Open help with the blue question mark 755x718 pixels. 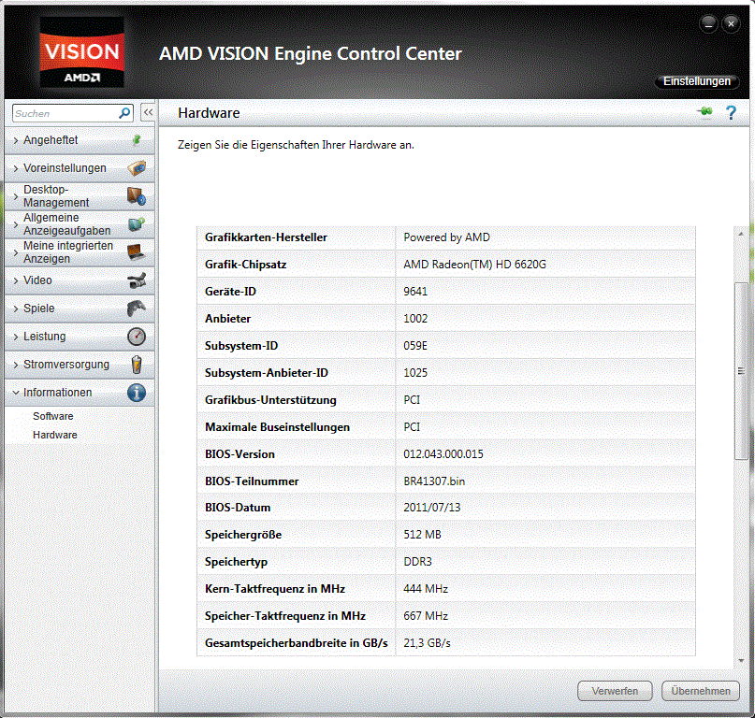pos(731,112)
